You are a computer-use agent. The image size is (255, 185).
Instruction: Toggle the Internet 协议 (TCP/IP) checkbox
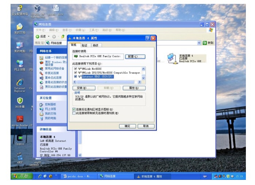coord(76,76)
